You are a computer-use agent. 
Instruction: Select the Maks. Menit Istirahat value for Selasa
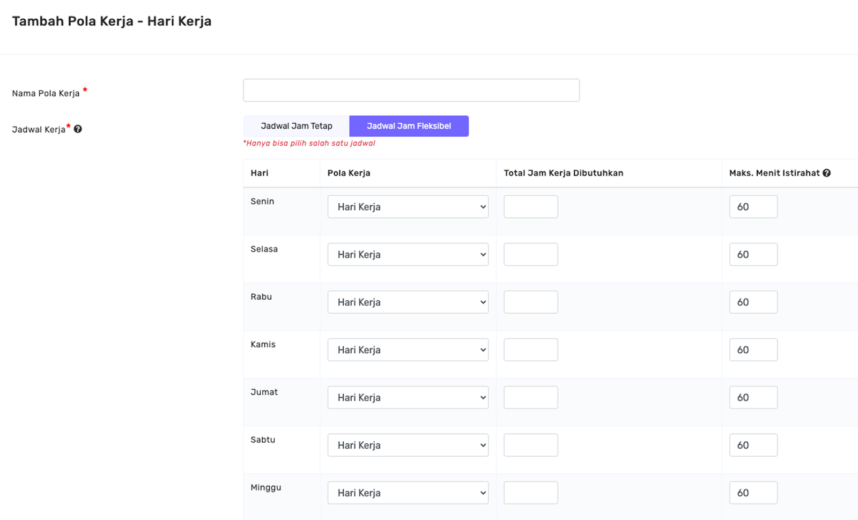753,254
